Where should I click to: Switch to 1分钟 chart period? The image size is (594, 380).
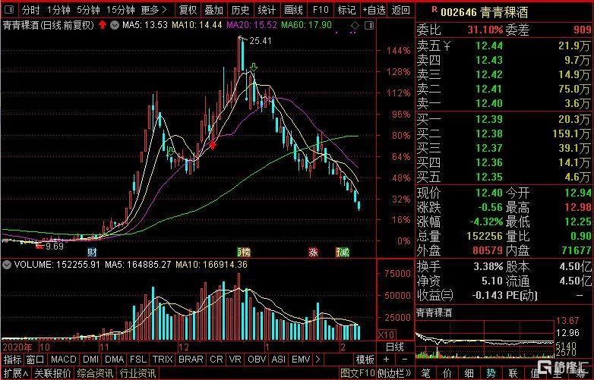pyautogui.click(x=58, y=10)
